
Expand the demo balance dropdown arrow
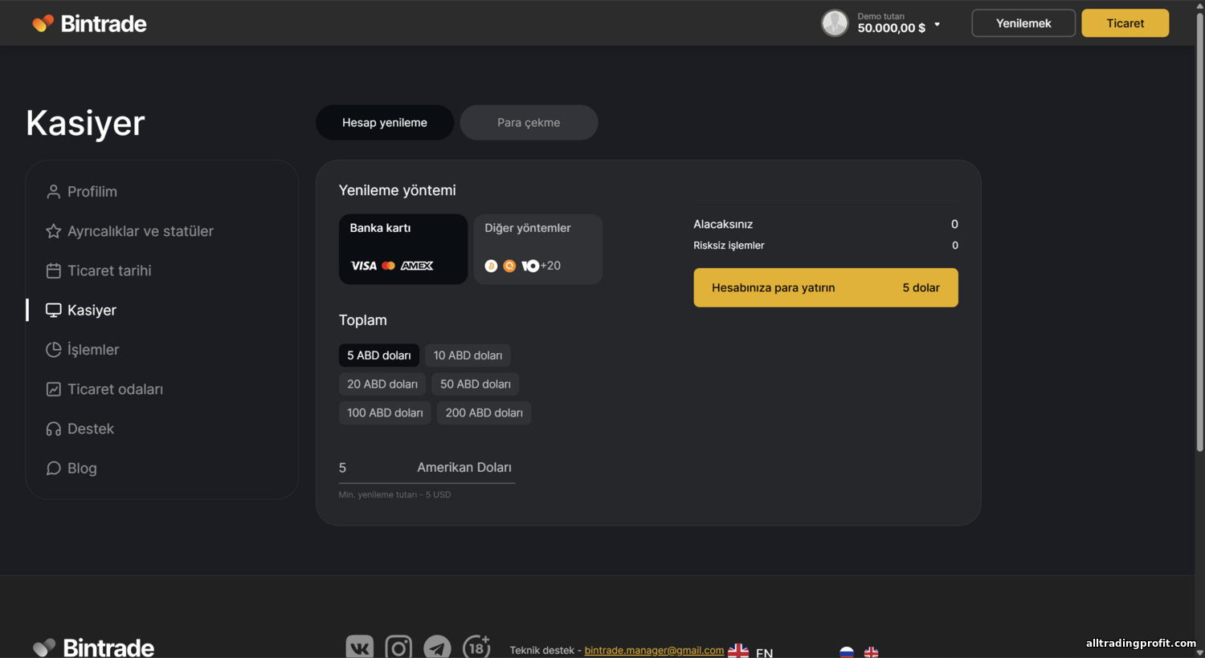point(937,25)
